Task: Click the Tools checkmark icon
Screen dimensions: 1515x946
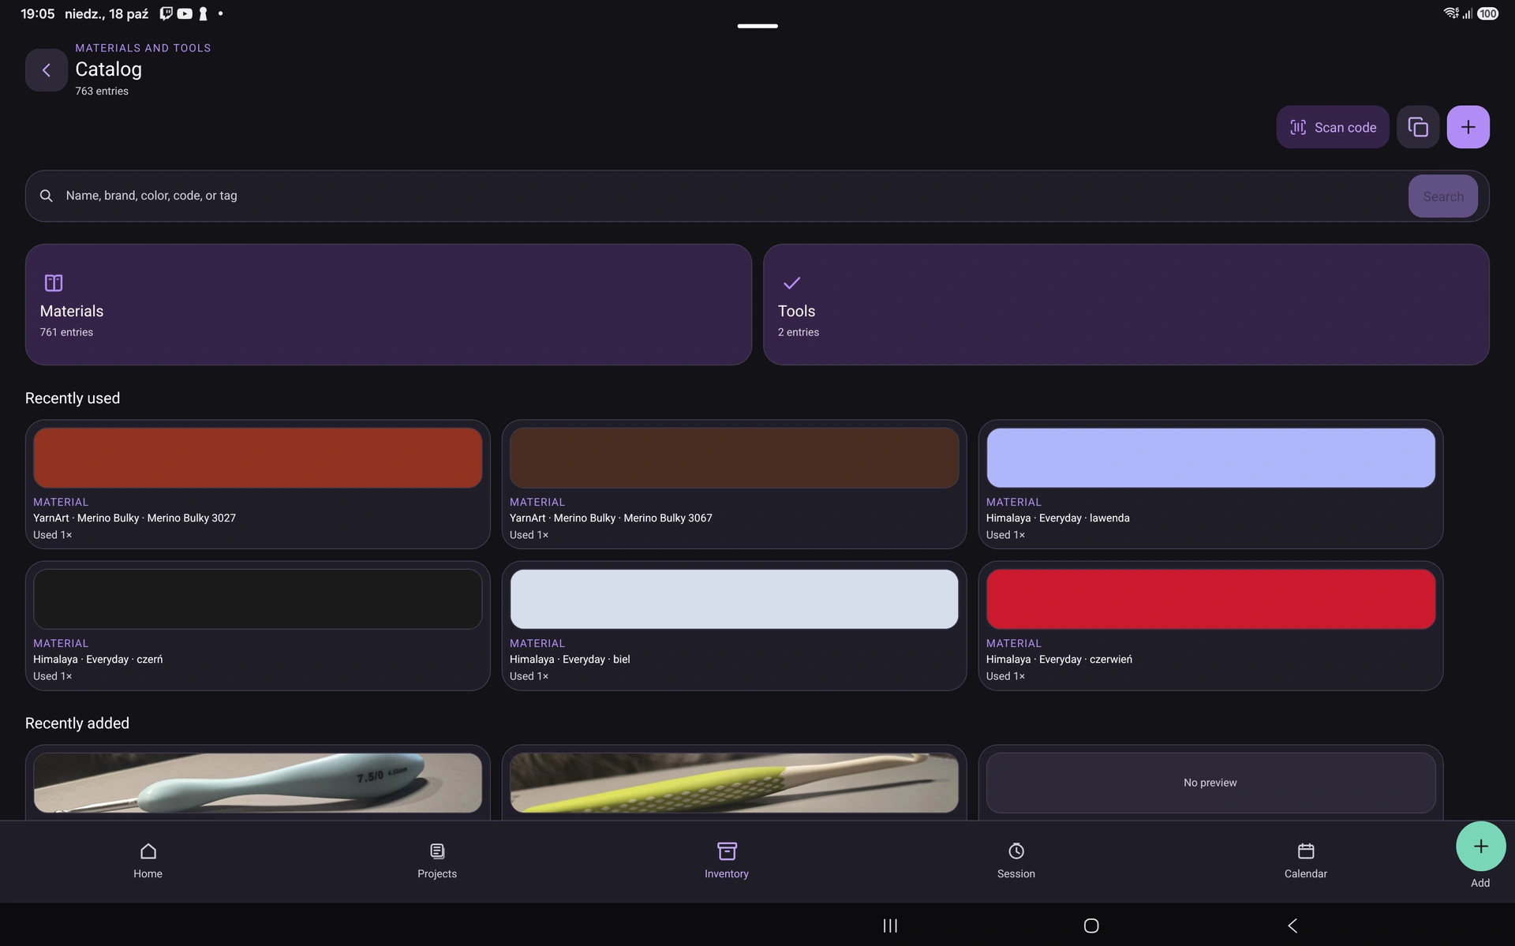Action: (x=791, y=282)
